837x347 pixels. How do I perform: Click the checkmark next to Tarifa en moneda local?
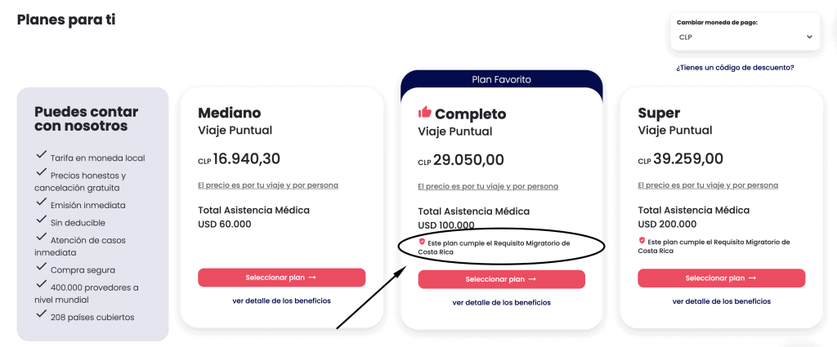click(41, 154)
